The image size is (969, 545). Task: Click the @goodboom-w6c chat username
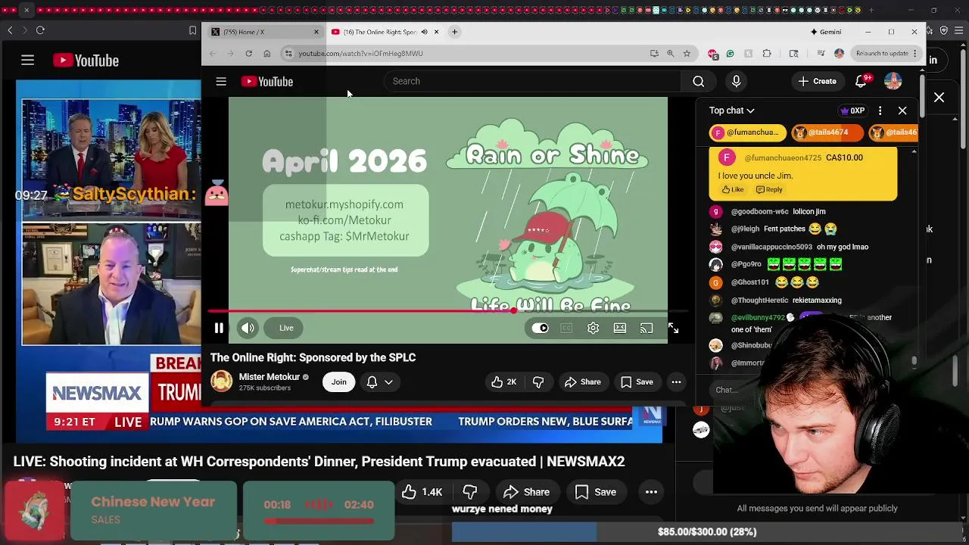(759, 212)
